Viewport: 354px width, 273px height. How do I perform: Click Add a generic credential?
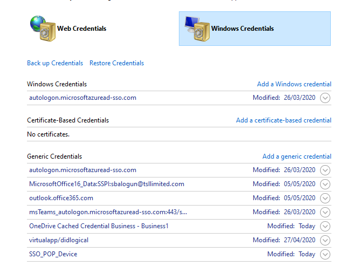[x=297, y=156]
